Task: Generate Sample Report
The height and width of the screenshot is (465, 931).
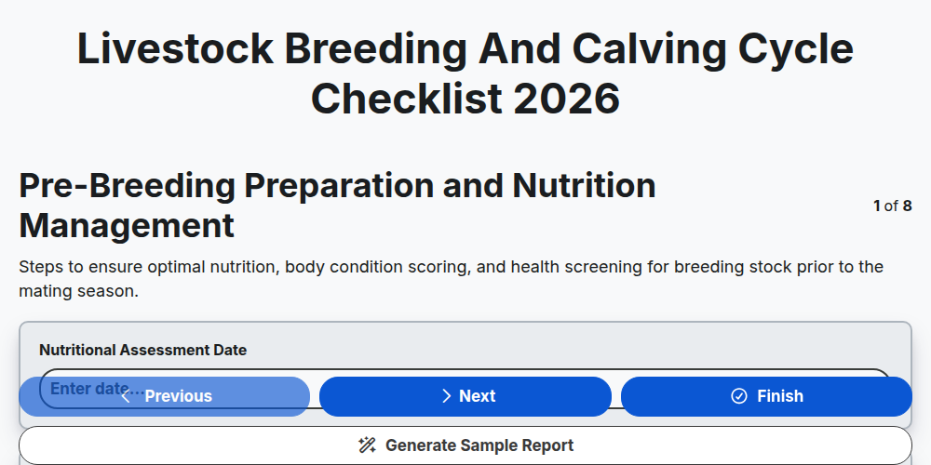Action: (x=465, y=445)
